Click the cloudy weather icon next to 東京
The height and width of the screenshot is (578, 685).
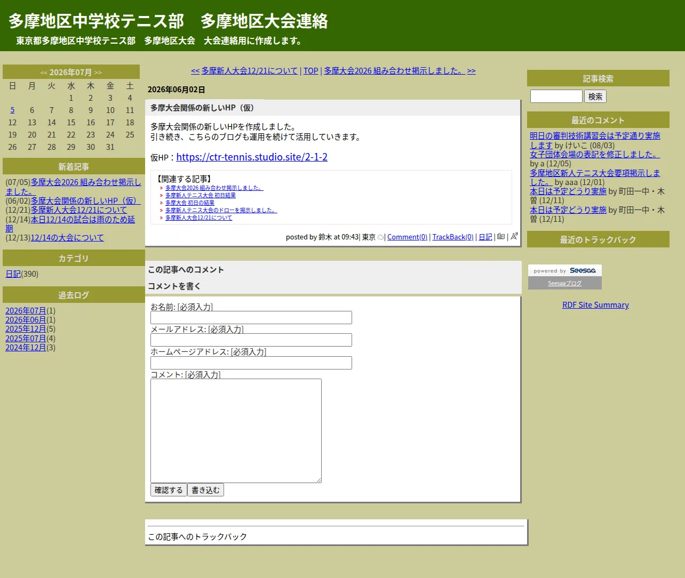[380, 237]
